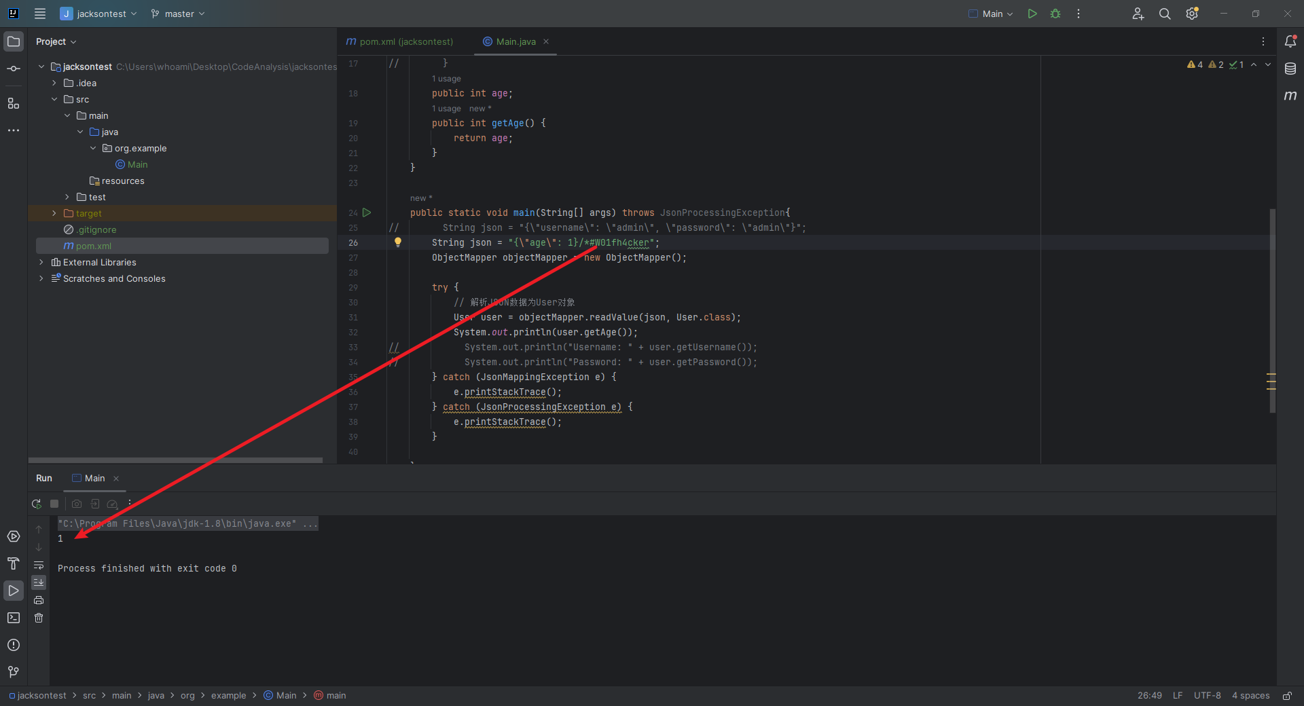Image resolution: width=1304 pixels, height=706 pixels.
Task: Open the master branch dropdown
Action: click(178, 14)
